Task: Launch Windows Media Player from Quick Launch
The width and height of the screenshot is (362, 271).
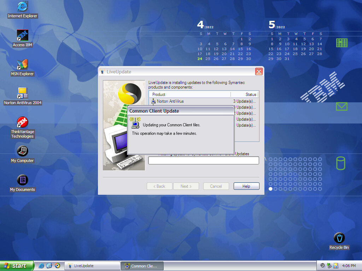Action: pos(57,266)
